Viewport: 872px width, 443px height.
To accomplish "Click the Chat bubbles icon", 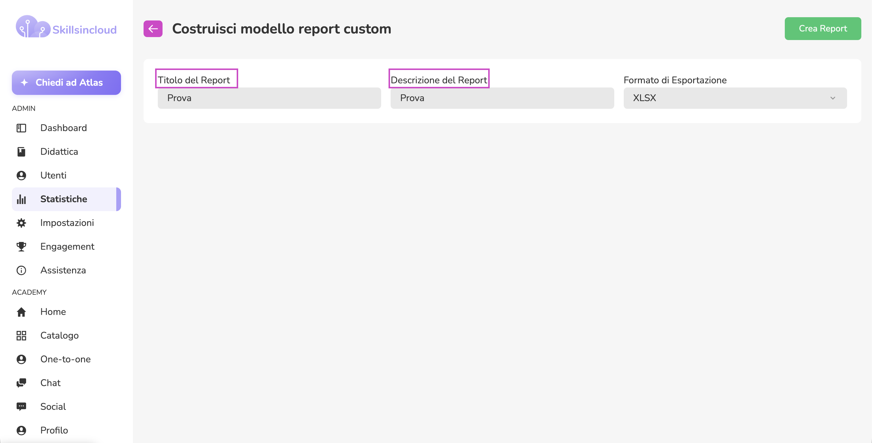I will (21, 383).
